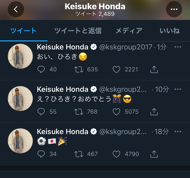Open the メディア tab

click(x=129, y=31)
